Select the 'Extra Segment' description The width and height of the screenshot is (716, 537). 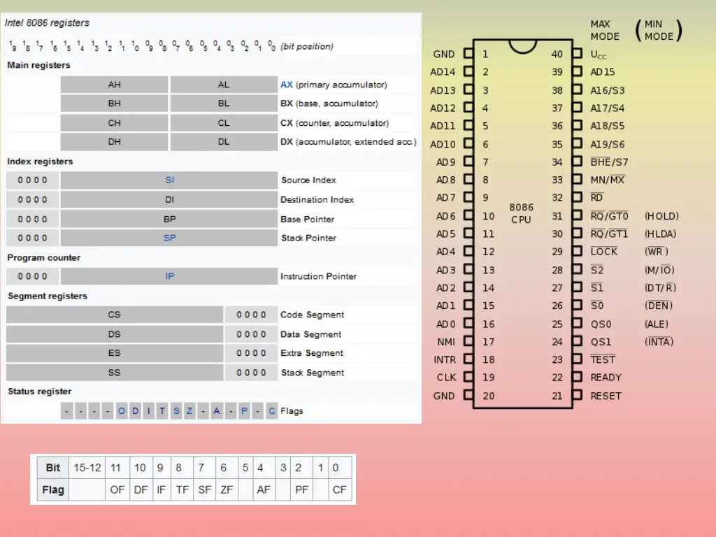click(x=312, y=353)
